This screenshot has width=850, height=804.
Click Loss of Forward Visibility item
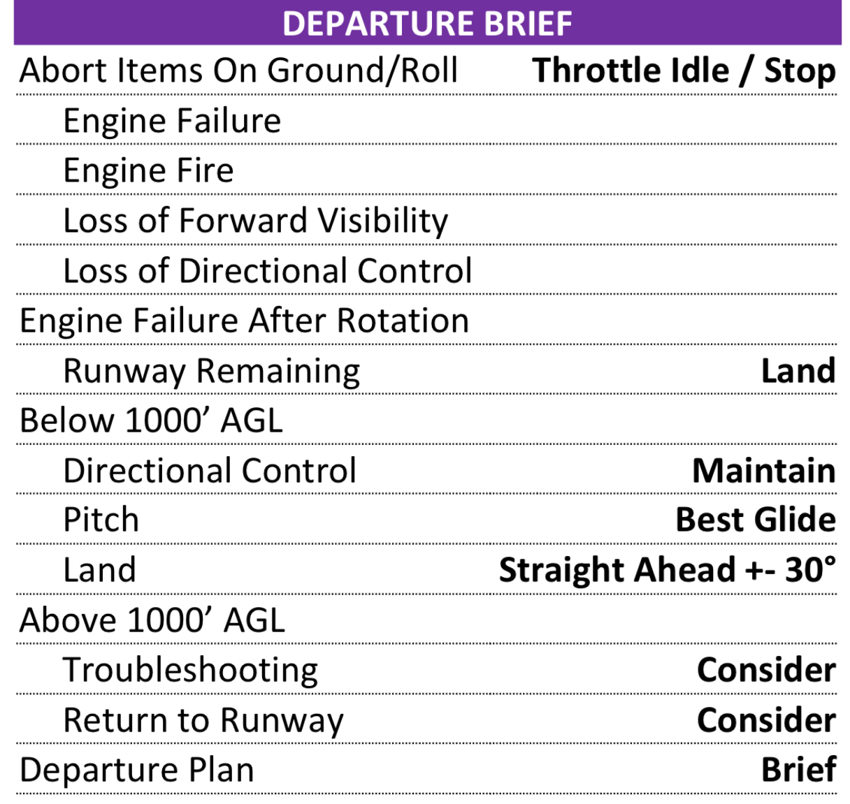click(255, 221)
